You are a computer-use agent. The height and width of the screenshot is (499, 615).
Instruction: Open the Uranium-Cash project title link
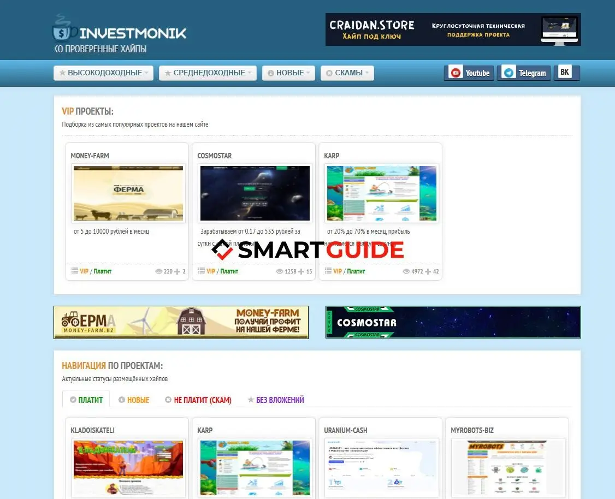346,430
